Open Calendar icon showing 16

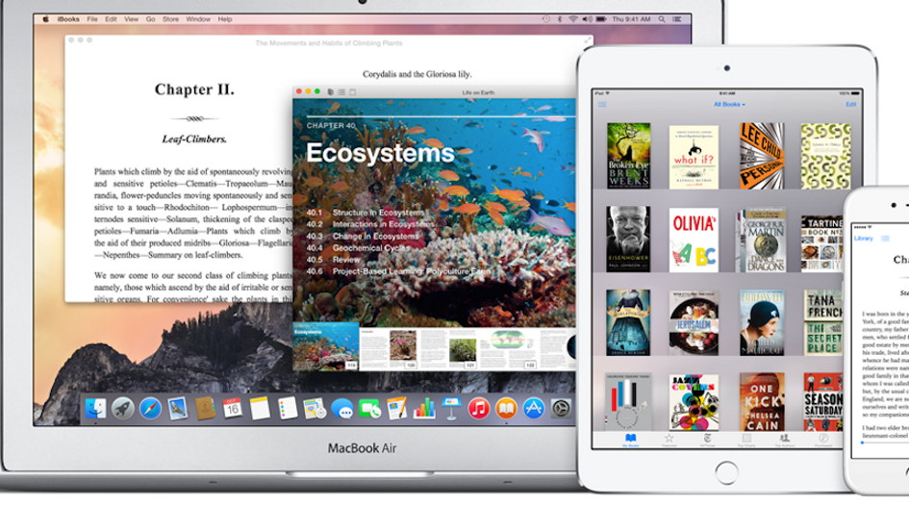[x=233, y=409]
